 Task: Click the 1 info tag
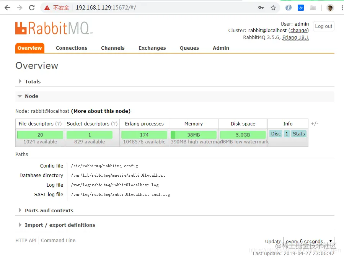(x=287, y=134)
